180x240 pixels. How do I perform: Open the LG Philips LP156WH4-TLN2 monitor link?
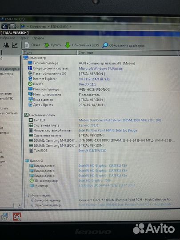[x=107, y=185]
